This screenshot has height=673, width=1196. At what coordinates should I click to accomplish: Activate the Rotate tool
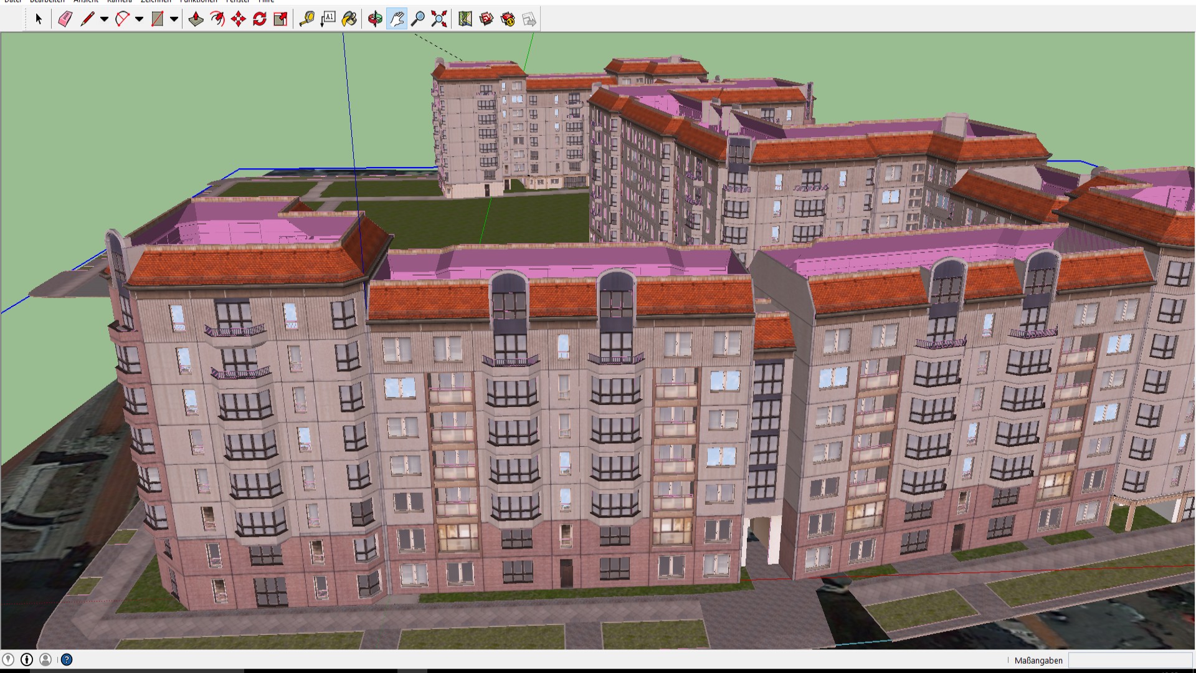coord(260,19)
